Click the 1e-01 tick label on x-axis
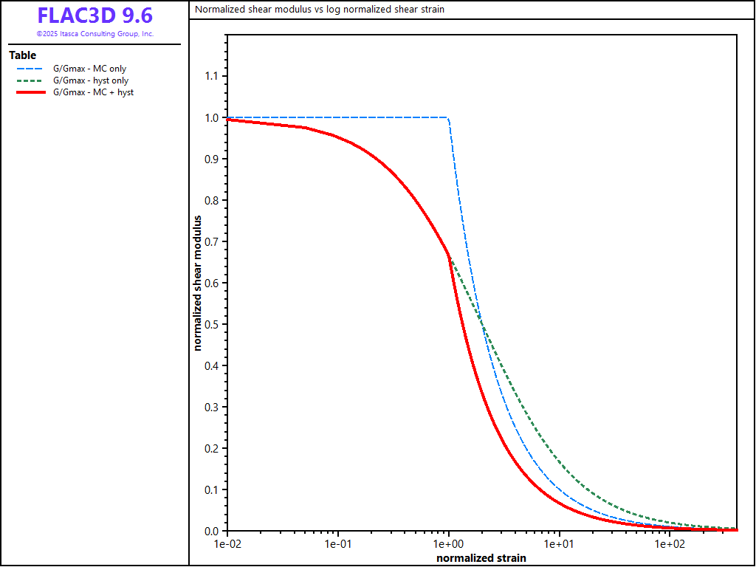Screen dimensions: 756x567 coord(338,545)
